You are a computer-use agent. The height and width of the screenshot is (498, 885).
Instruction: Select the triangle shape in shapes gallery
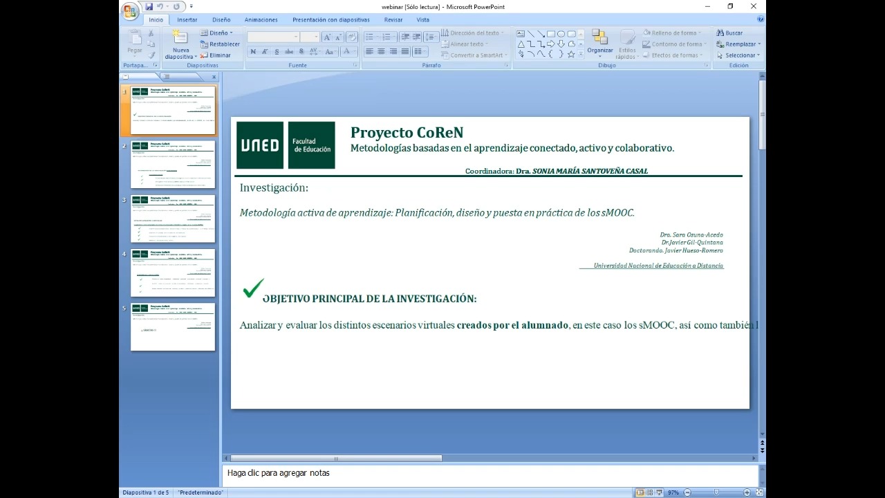click(x=521, y=44)
